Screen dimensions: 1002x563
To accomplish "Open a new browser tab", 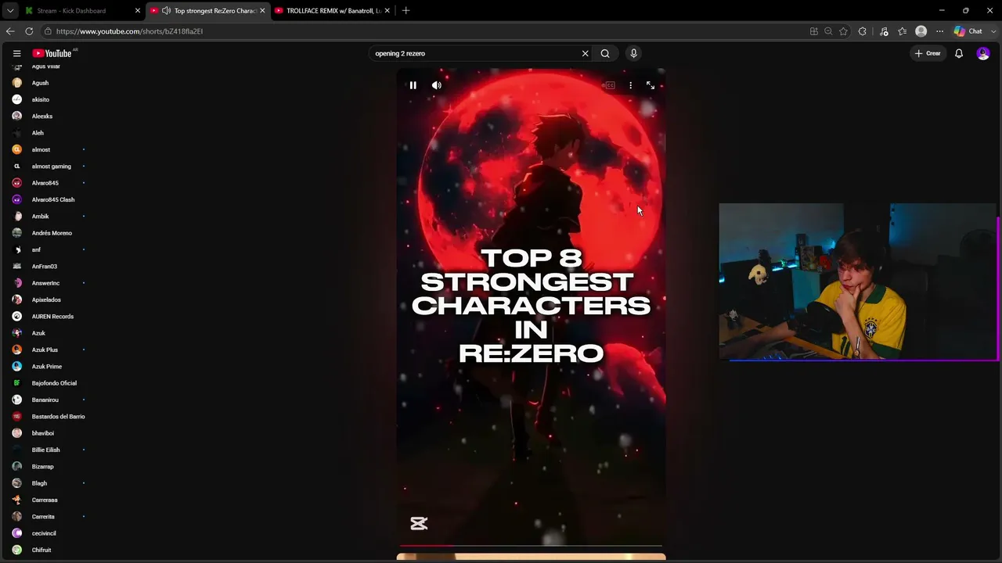I will click(x=405, y=10).
